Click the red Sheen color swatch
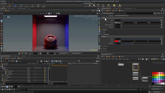165x93 pixels. tap(116, 41)
